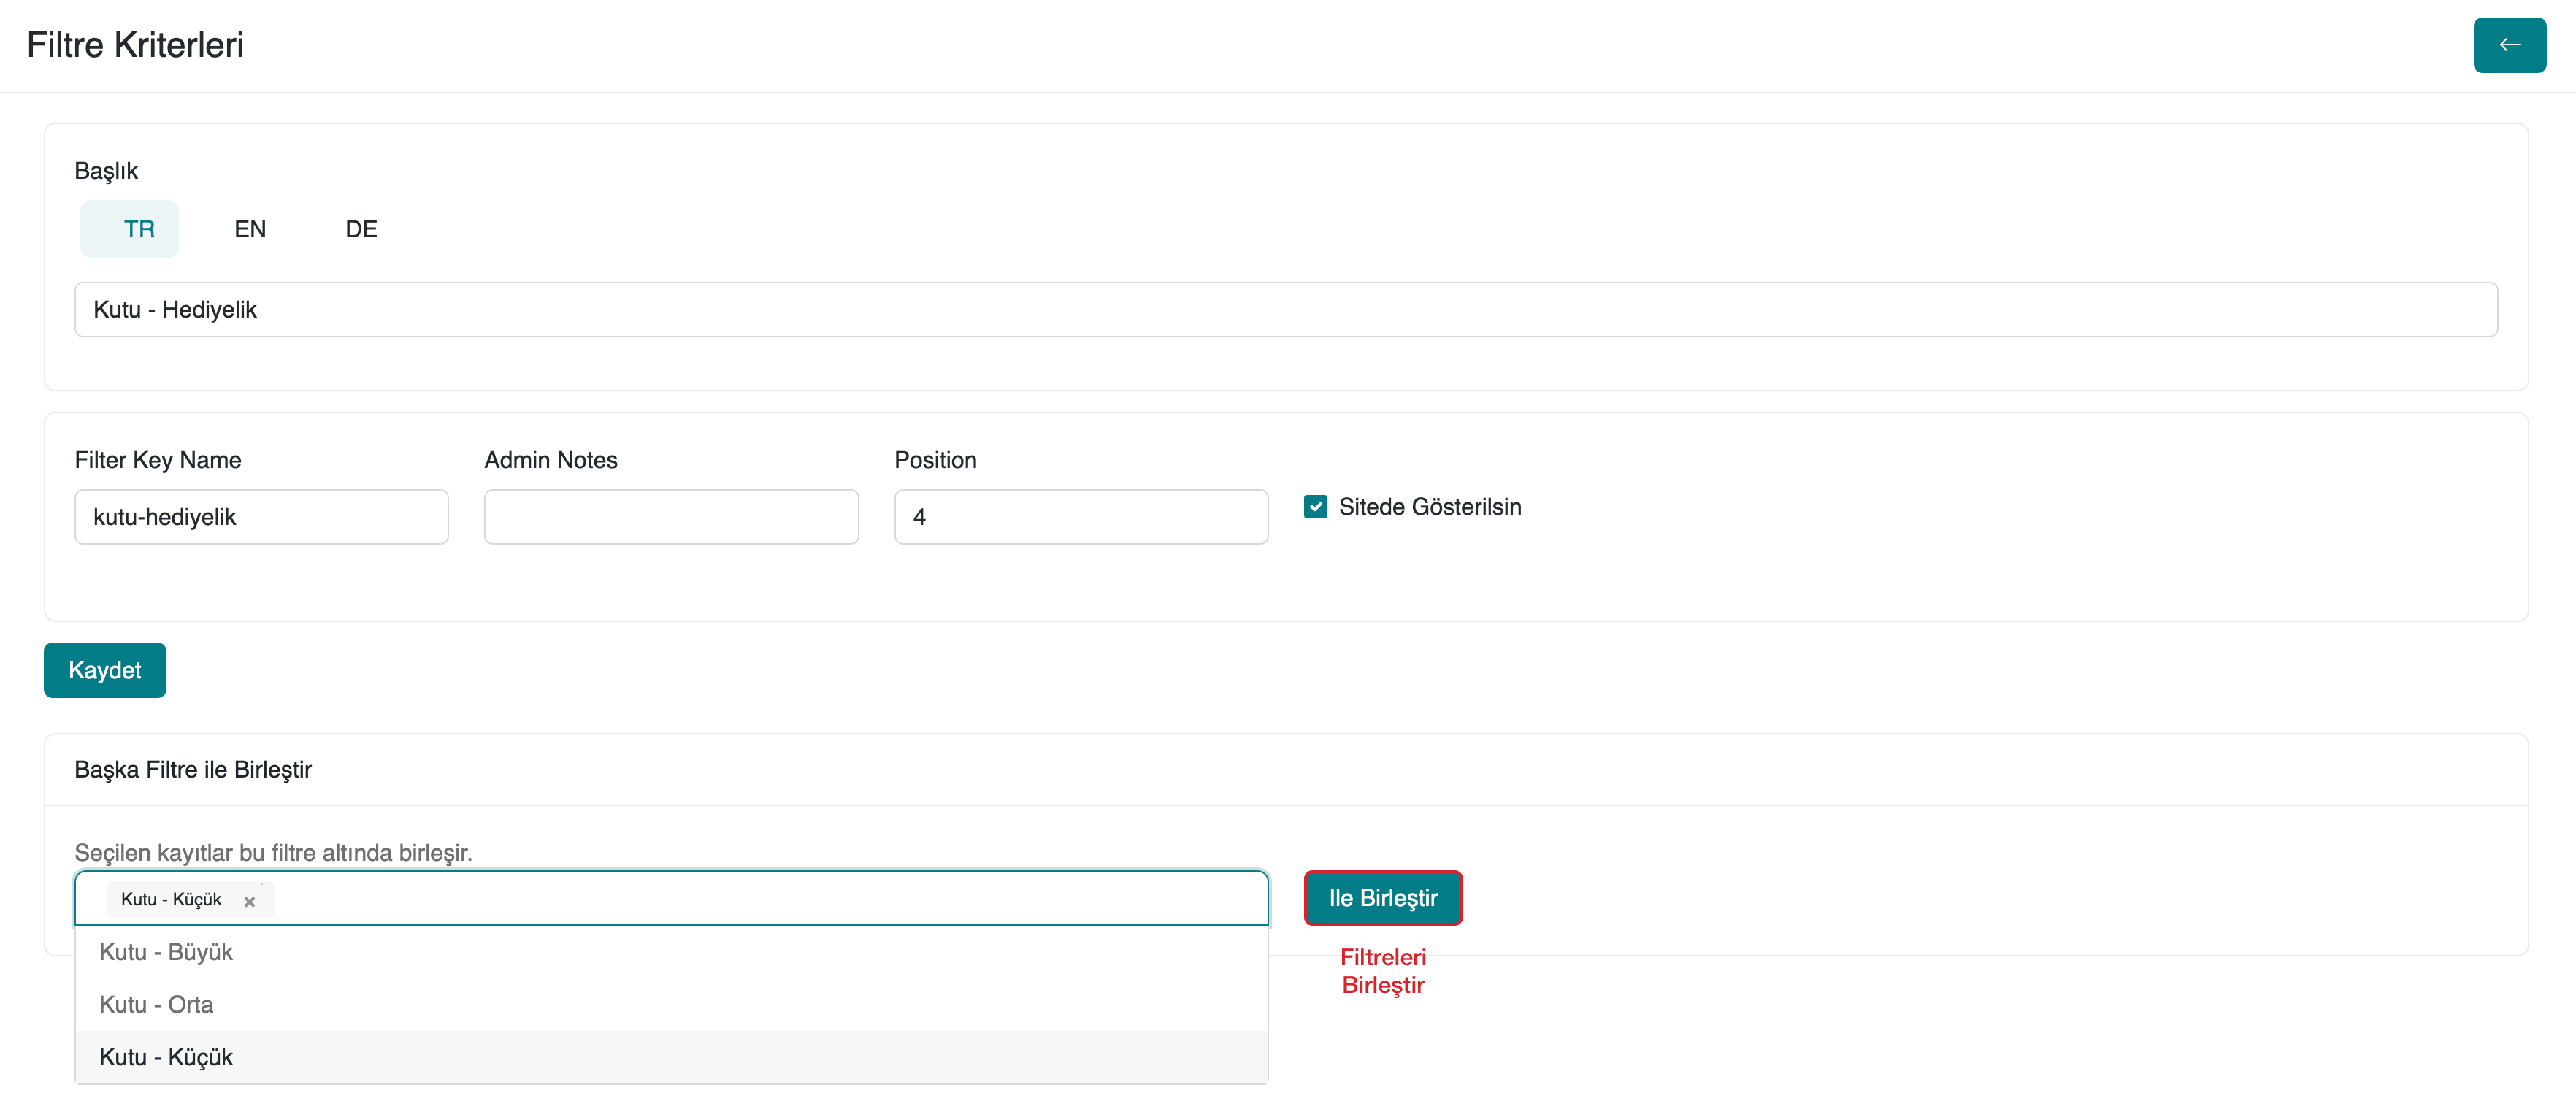Toggle the Sitede Gösterilsin checkbox

point(1315,507)
